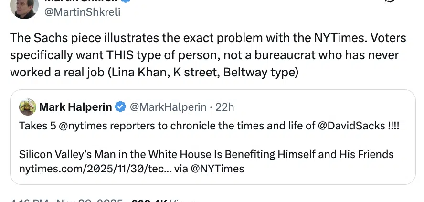
Task: Open the @nytimes mention in quoted tweet
Action: tap(69, 125)
